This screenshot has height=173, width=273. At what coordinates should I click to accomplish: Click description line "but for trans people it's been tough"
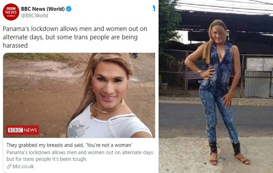47,159
